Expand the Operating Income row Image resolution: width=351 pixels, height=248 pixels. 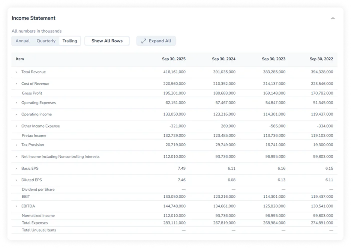click(x=16, y=114)
